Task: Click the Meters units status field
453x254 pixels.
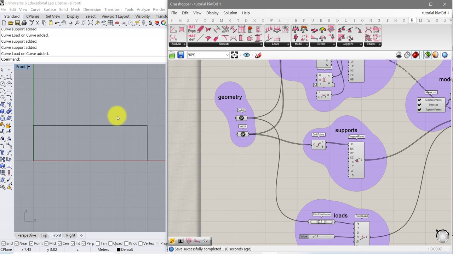Action: point(103,249)
